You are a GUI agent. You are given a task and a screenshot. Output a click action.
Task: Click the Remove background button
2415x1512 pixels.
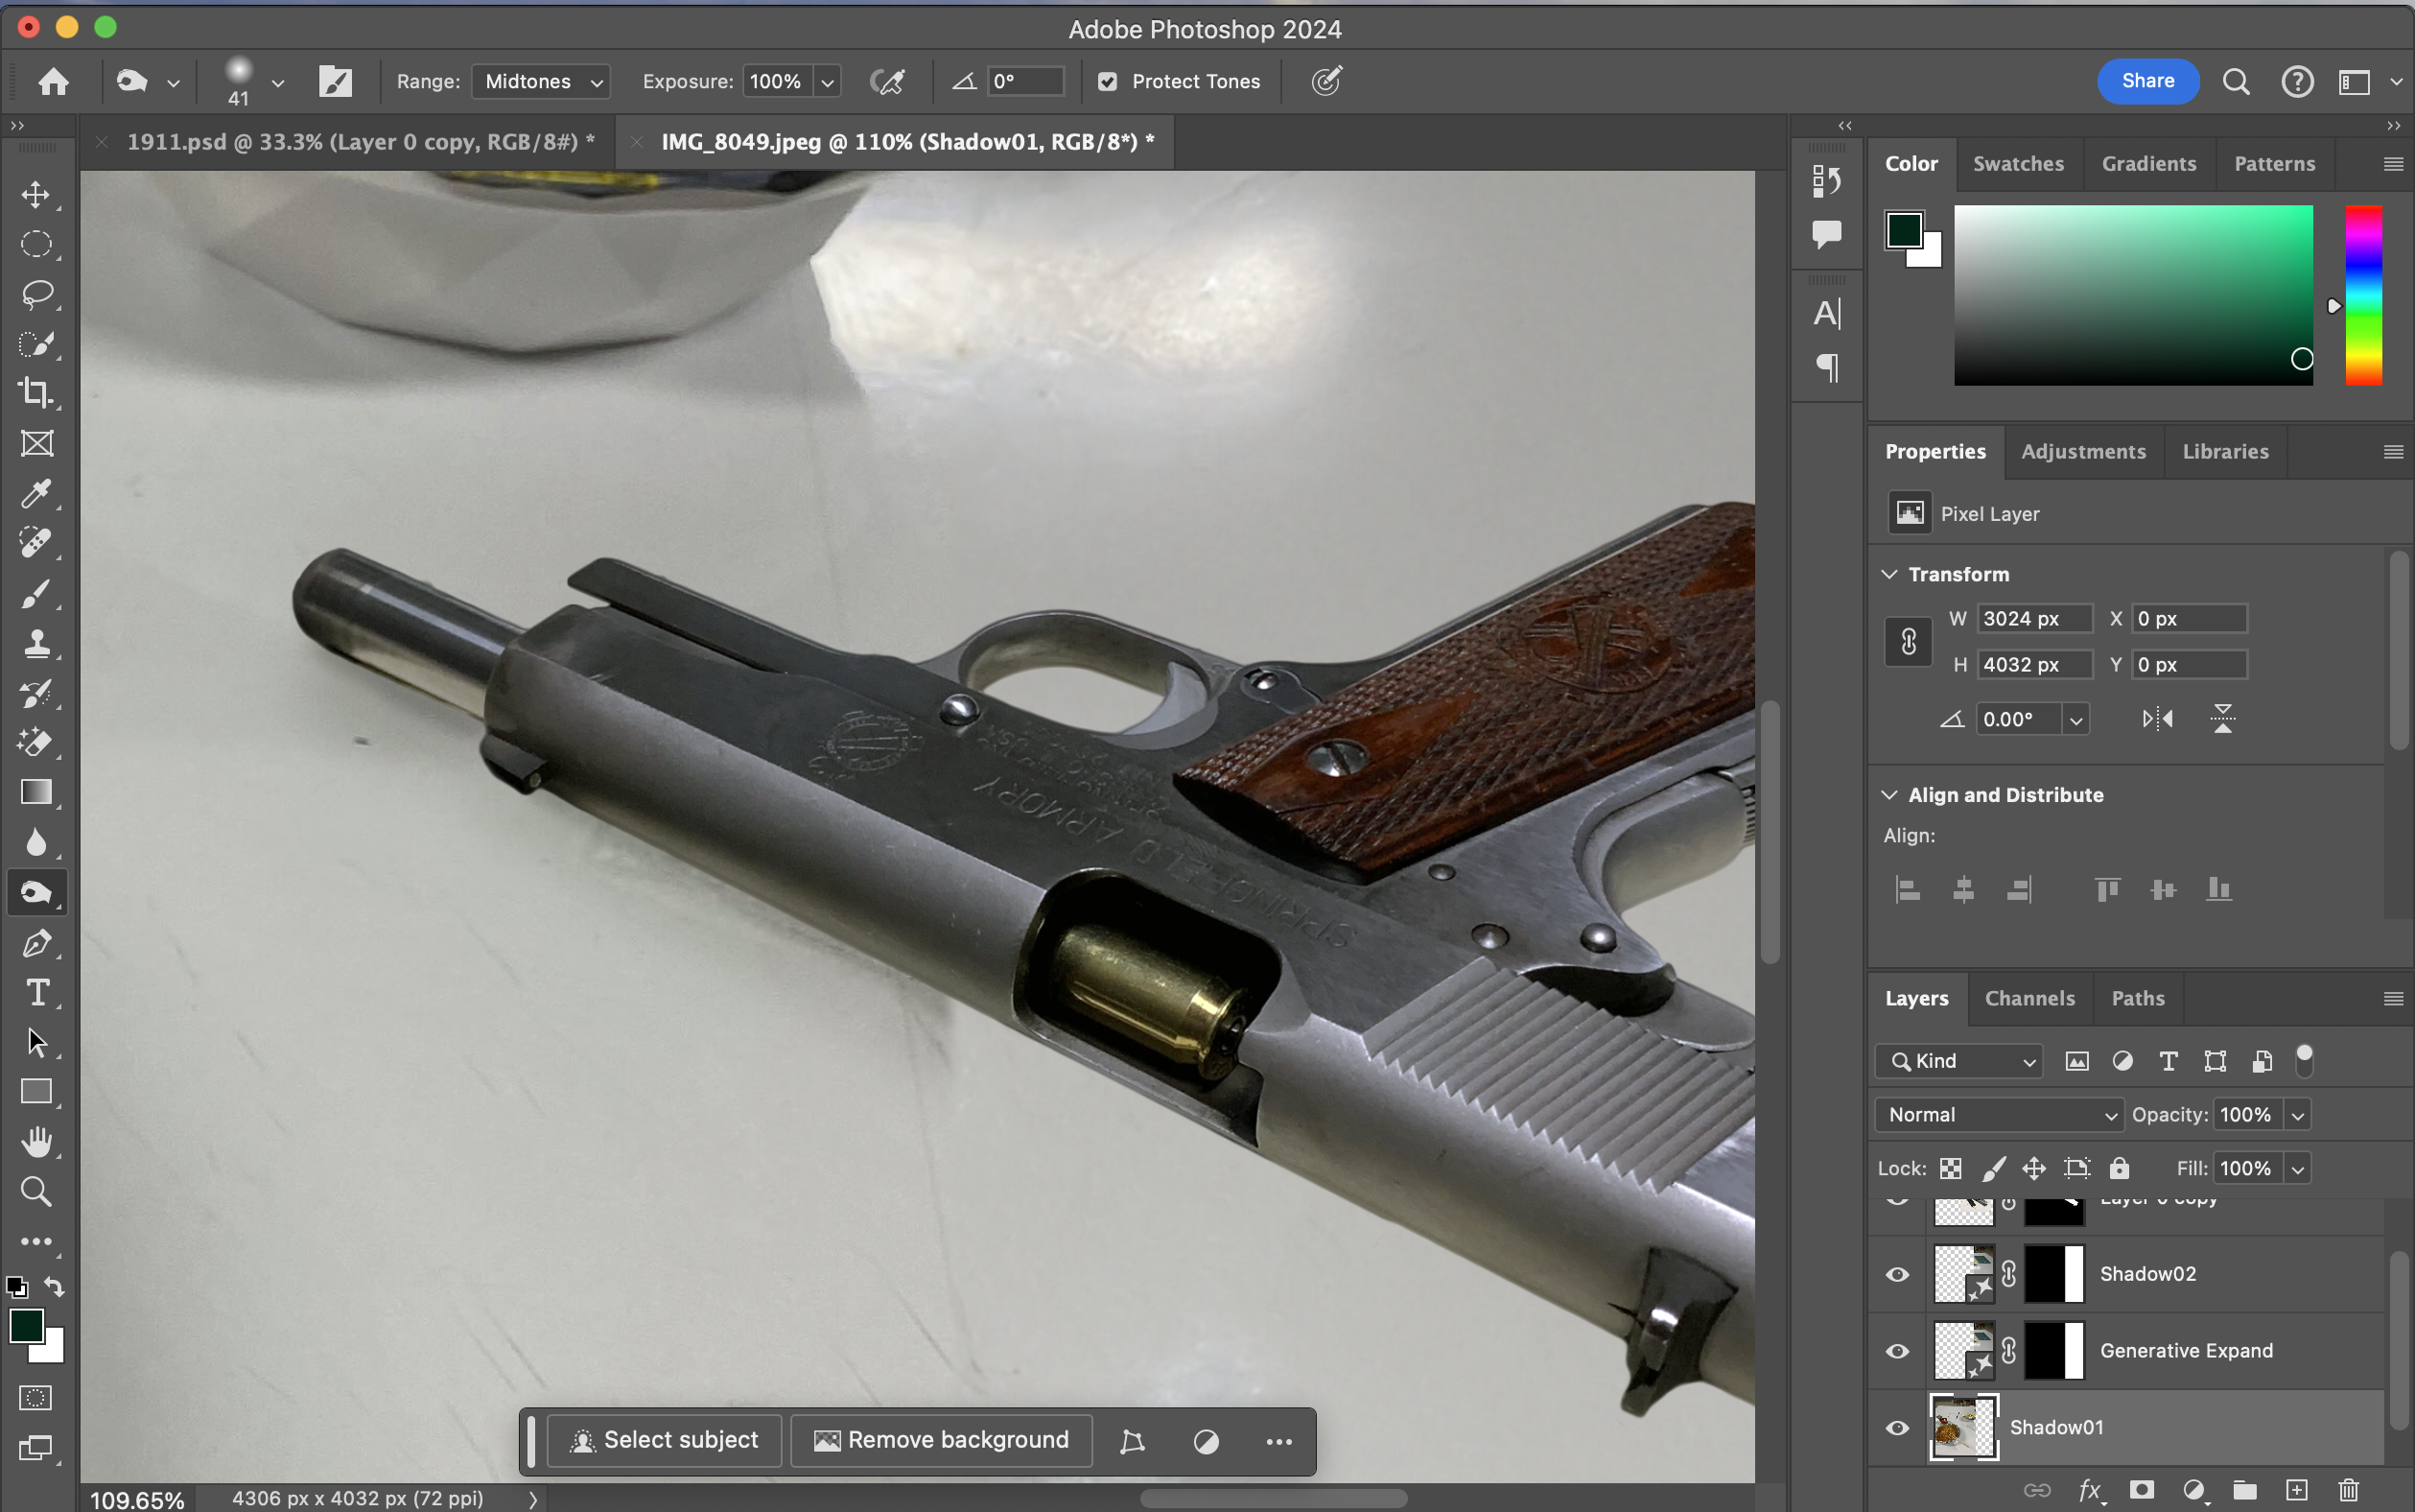942,1440
